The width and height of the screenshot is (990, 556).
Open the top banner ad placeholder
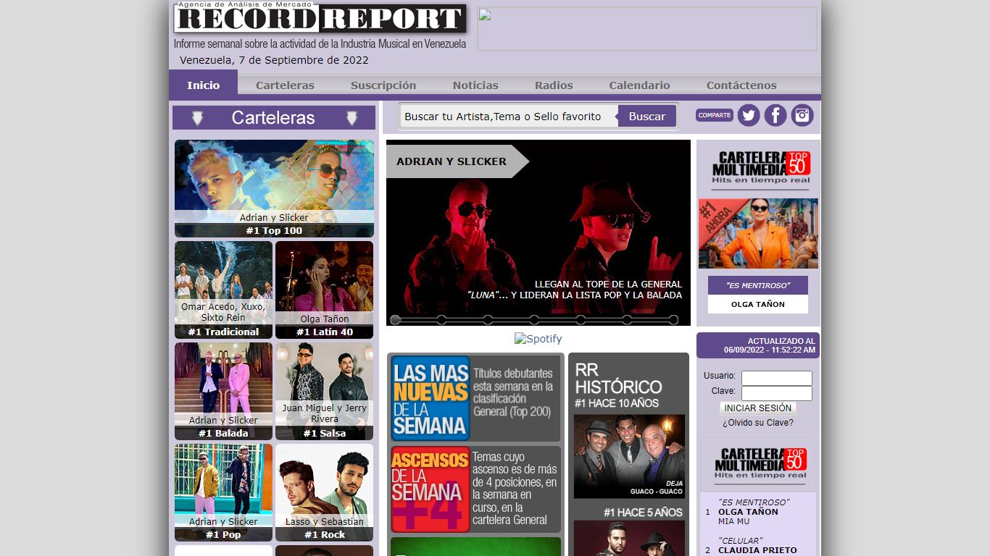pyautogui.click(x=646, y=29)
